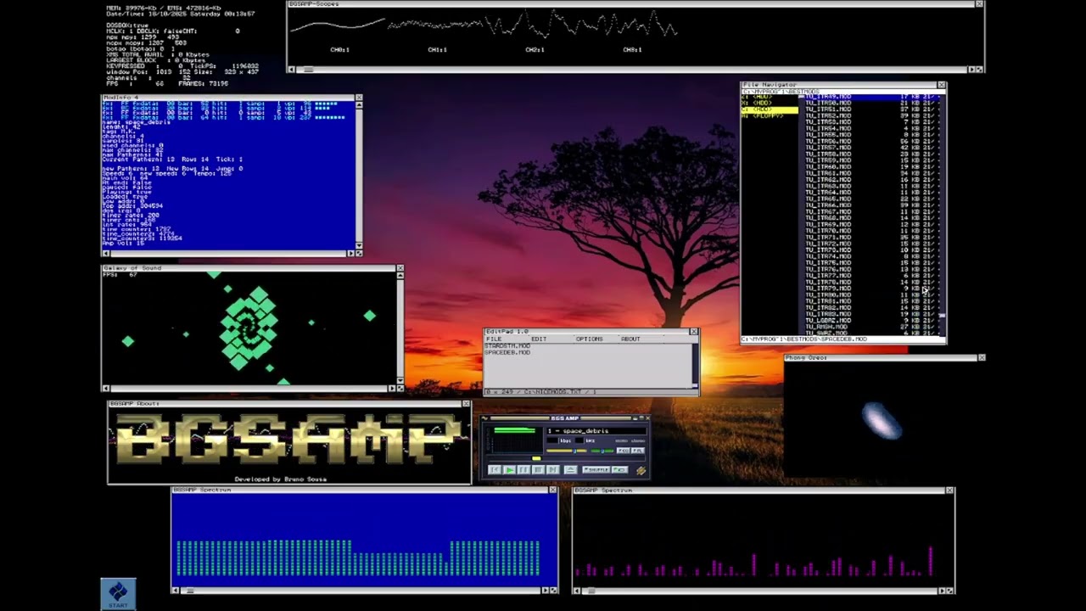Open the ABOUT menu in EditPad
Image resolution: width=1086 pixels, height=611 pixels.
630,339
